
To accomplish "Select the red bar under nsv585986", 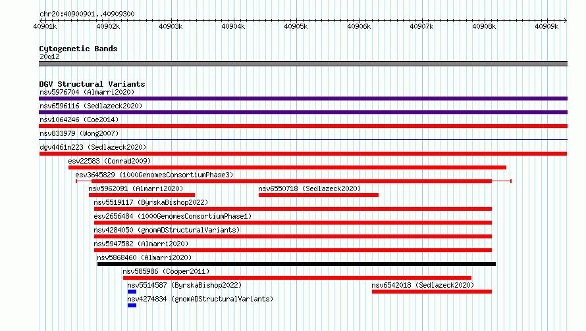I will (297, 278).
